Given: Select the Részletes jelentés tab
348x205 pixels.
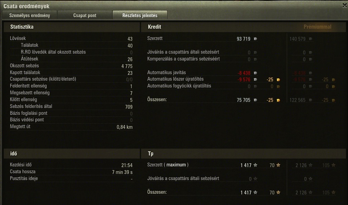Looking at the screenshot, I should 140,15.
